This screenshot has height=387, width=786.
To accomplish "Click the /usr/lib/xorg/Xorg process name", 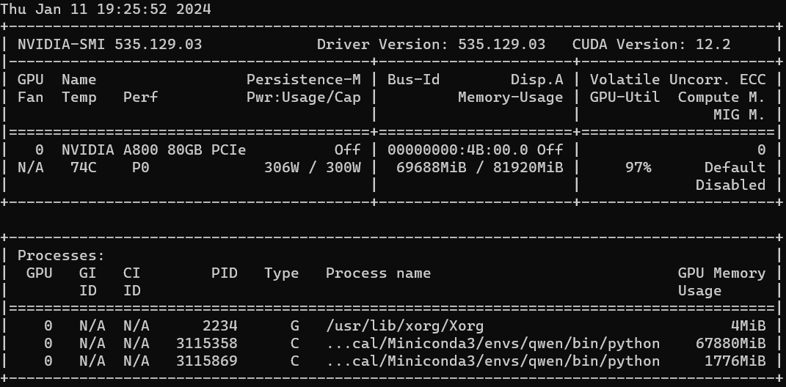I will [404, 325].
